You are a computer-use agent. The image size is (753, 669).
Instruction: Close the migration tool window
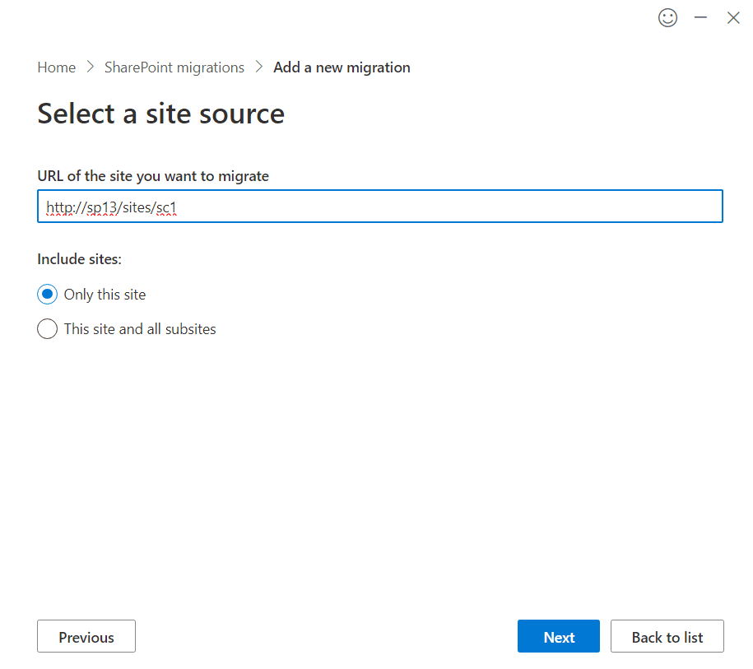coord(733,17)
